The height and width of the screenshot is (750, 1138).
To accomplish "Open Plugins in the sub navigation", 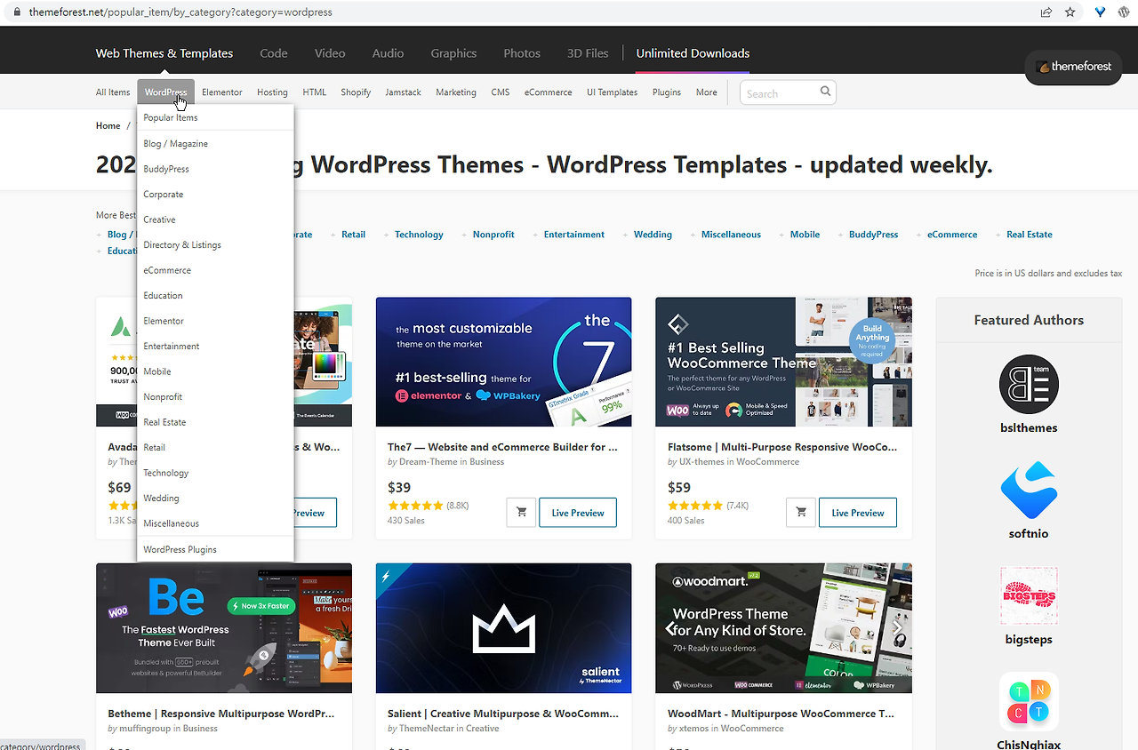I will 667,92.
